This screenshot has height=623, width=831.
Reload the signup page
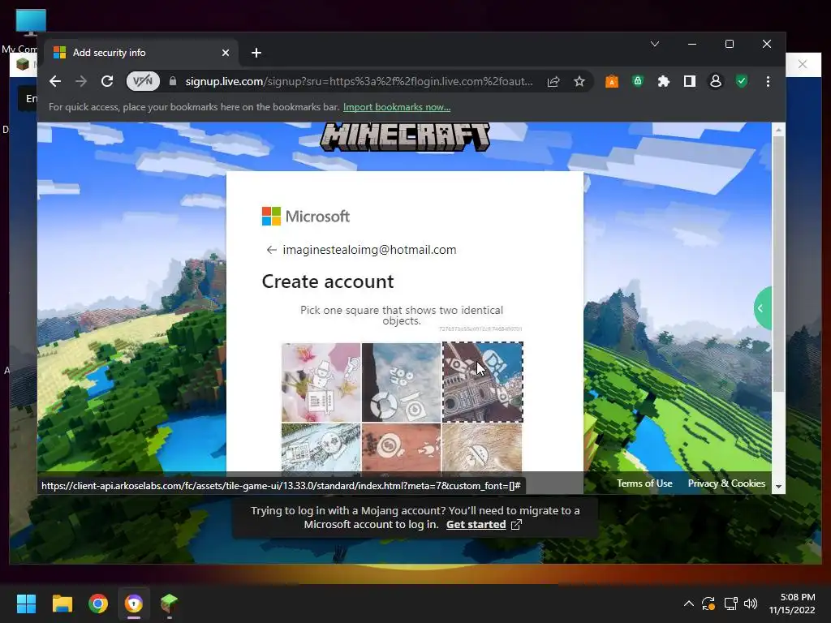[x=107, y=82]
